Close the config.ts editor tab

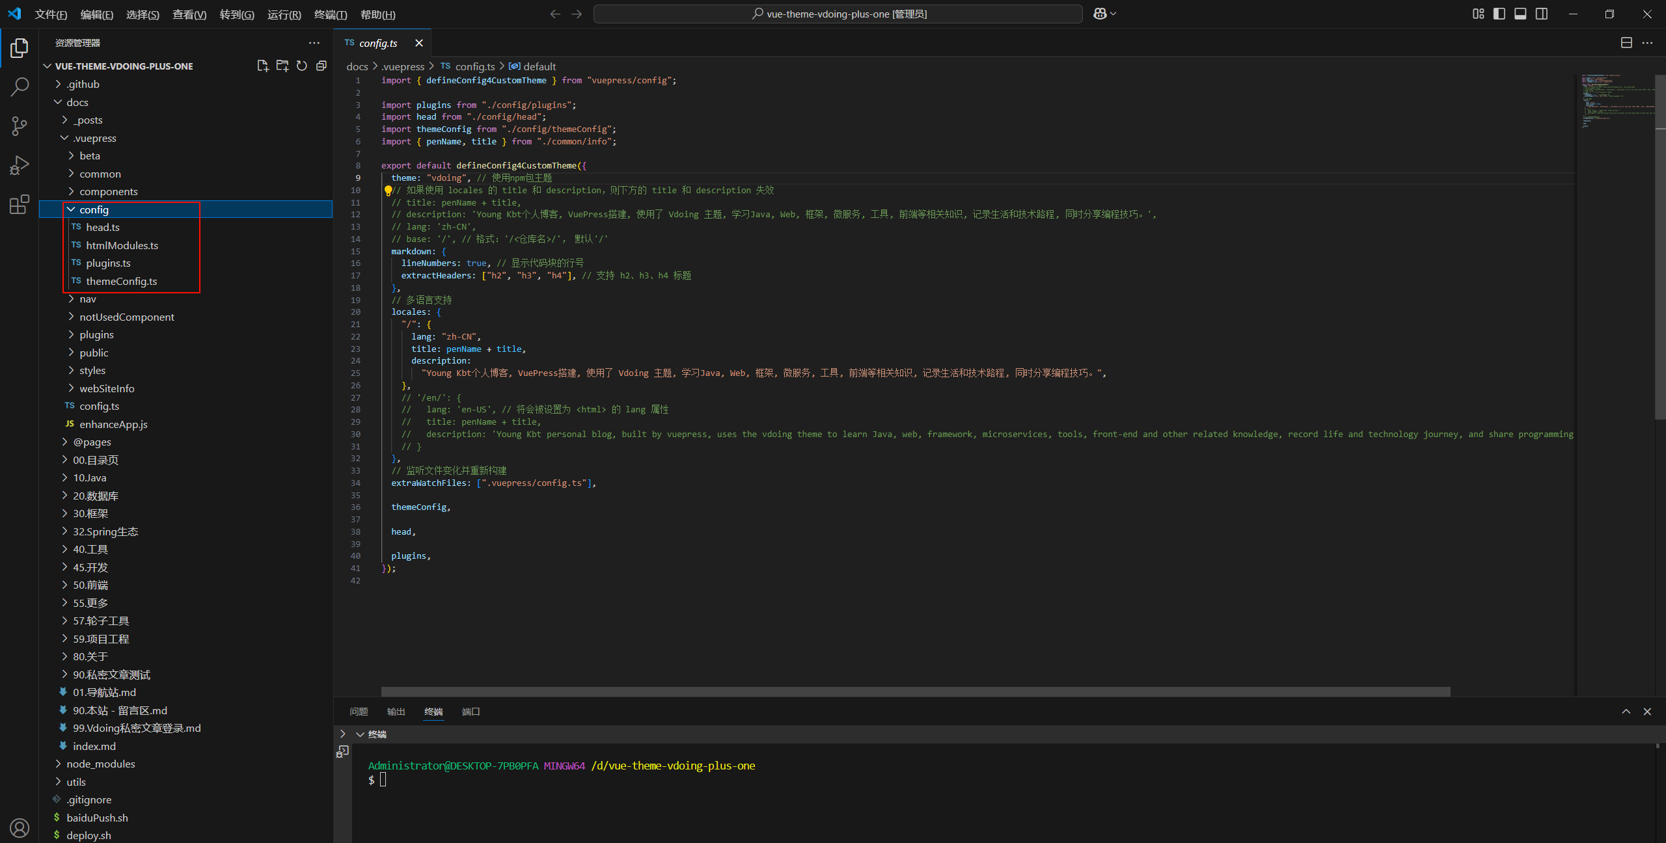tap(419, 43)
